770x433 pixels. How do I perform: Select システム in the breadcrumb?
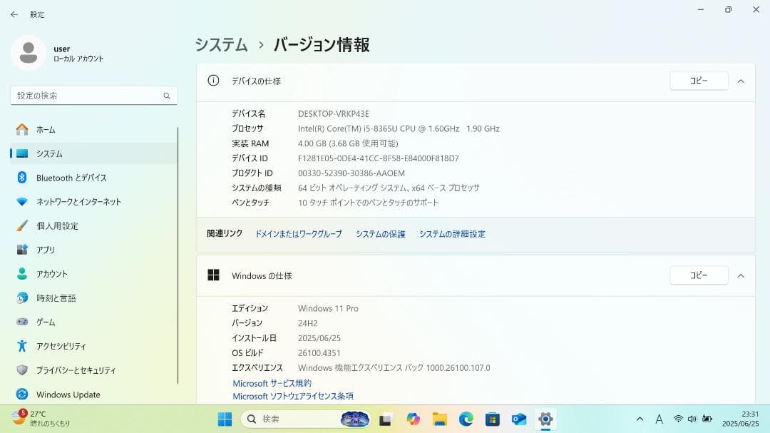click(x=220, y=44)
